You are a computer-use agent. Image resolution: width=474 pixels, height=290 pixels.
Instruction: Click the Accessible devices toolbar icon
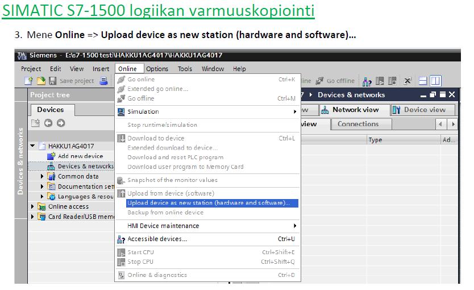(x=367, y=81)
